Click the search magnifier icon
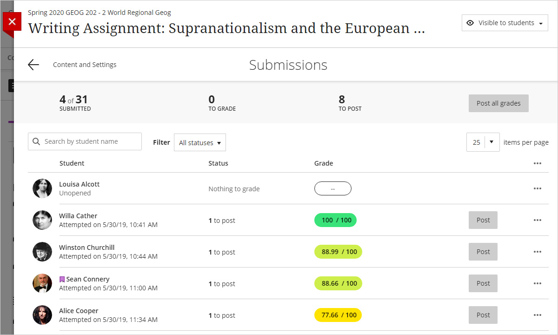558x335 pixels. [x=36, y=141]
